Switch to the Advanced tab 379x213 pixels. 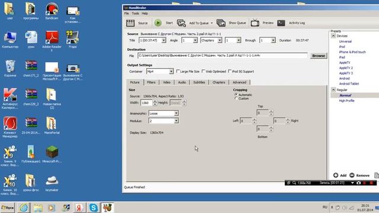(239, 82)
